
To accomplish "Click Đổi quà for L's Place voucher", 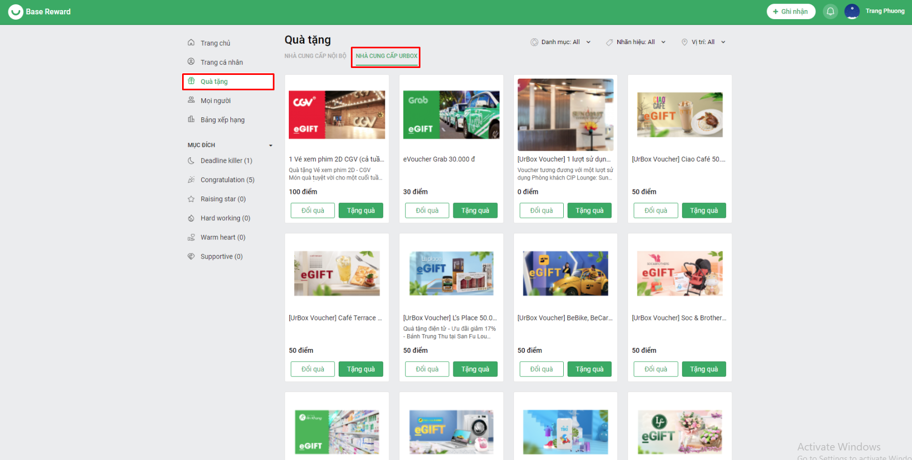I will pos(427,369).
